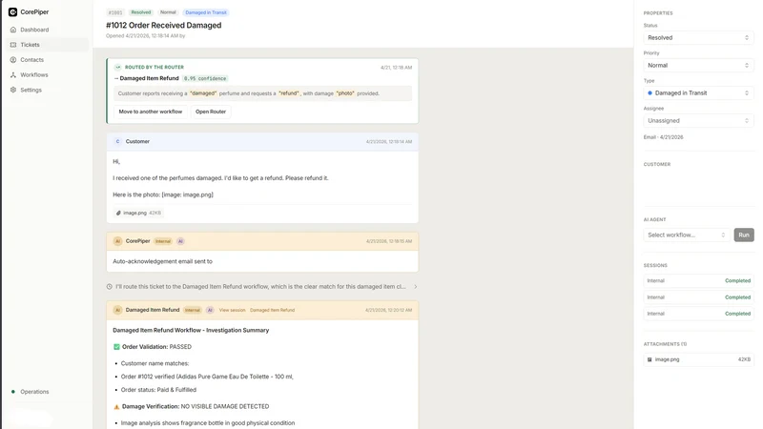Click the green Order Validation check icon

pyautogui.click(x=116, y=347)
